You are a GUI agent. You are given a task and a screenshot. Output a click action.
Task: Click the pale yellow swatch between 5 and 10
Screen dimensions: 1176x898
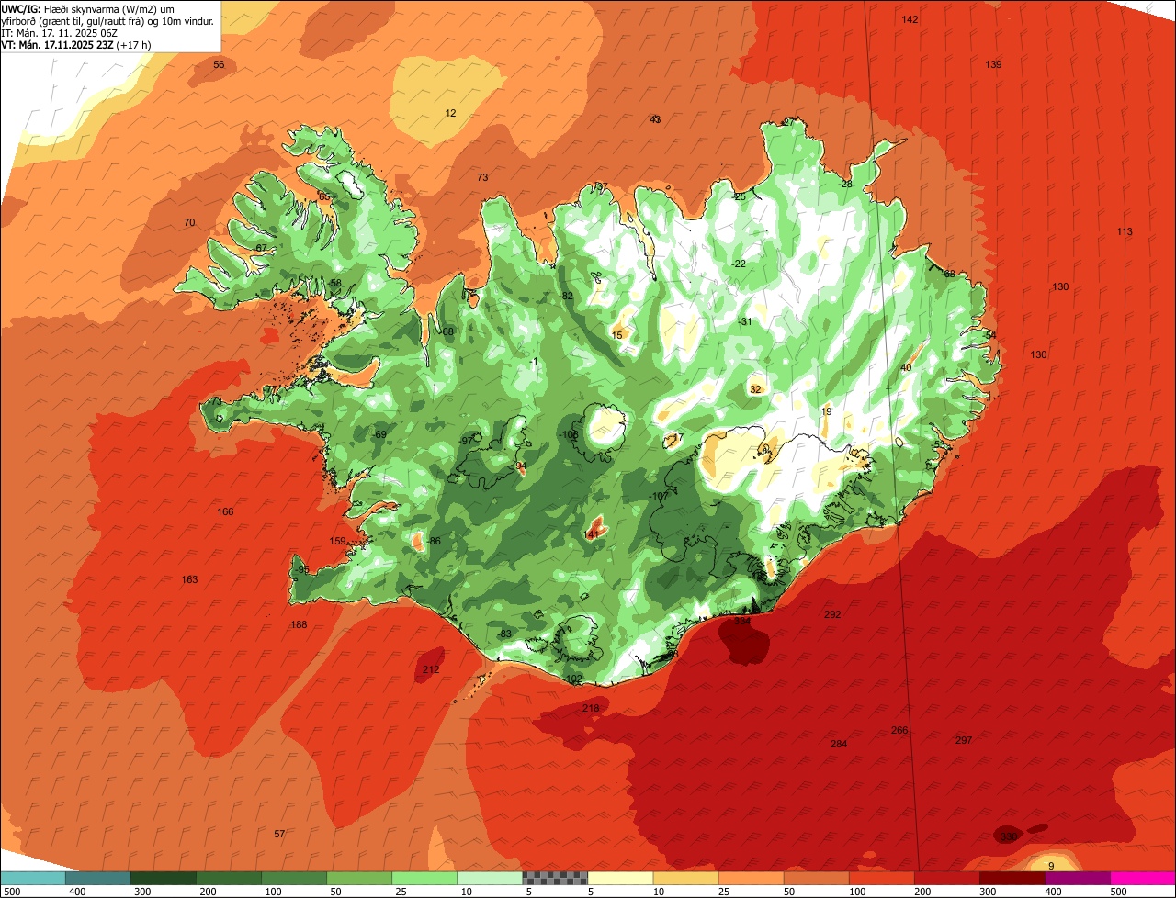coord(620,878)
